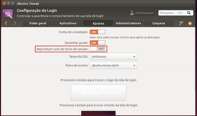Click the 'Conta de convidado:' label

(x=73, y=32)
